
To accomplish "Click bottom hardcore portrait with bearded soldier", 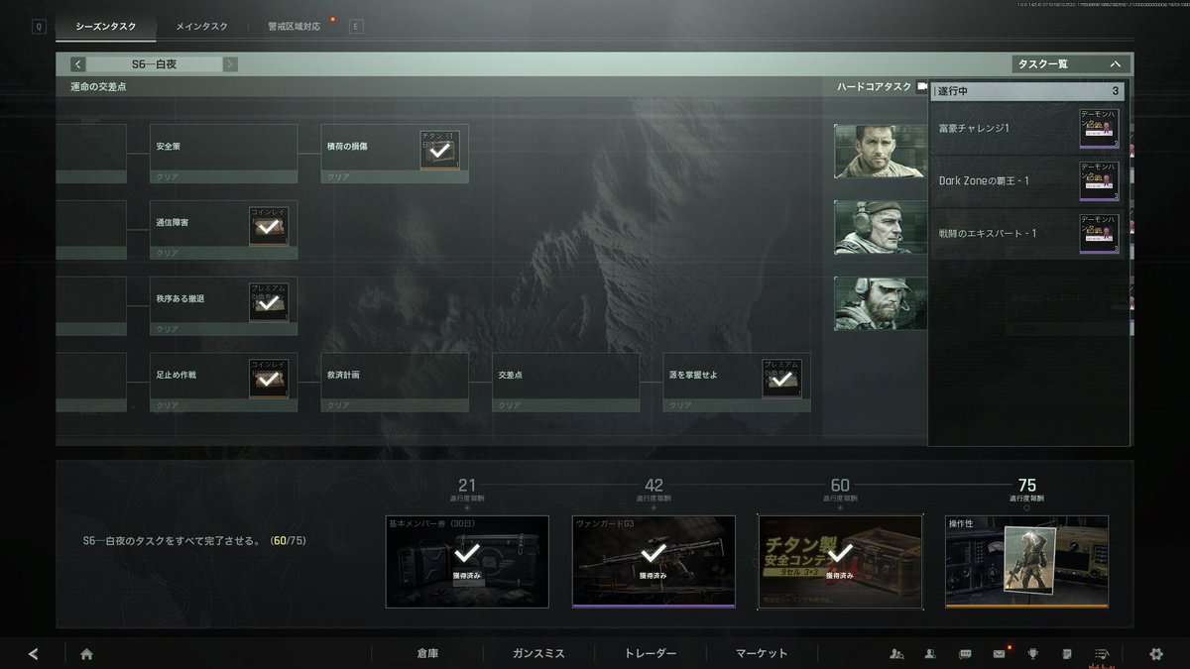I will click(881, 303).
